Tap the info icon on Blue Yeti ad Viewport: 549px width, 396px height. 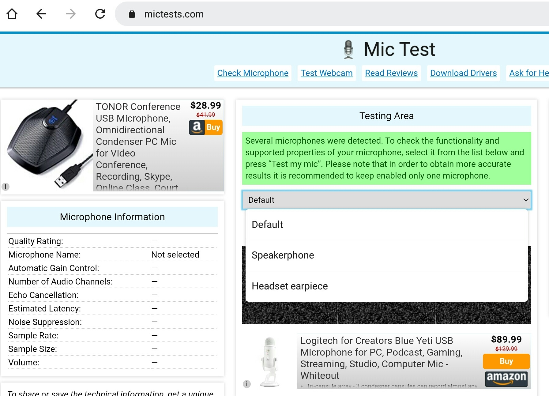tap(247, 384)
